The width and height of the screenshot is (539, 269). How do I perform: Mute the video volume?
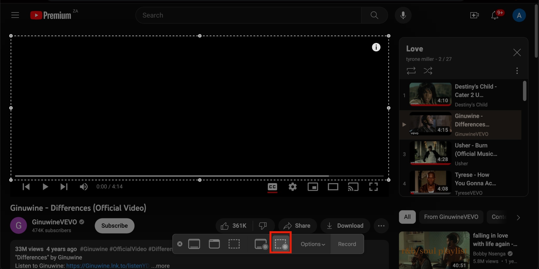click(83, 187)
